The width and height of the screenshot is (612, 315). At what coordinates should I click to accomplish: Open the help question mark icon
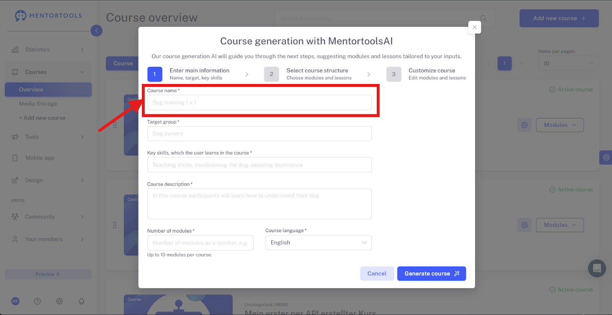[37, 301]
